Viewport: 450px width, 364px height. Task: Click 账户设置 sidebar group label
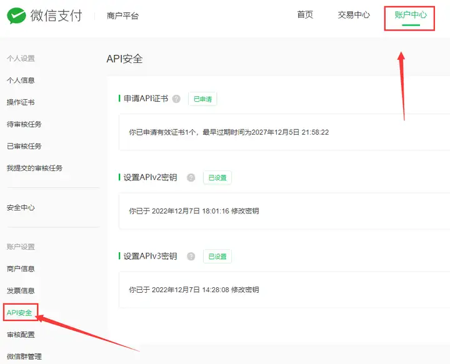(21, 247)
